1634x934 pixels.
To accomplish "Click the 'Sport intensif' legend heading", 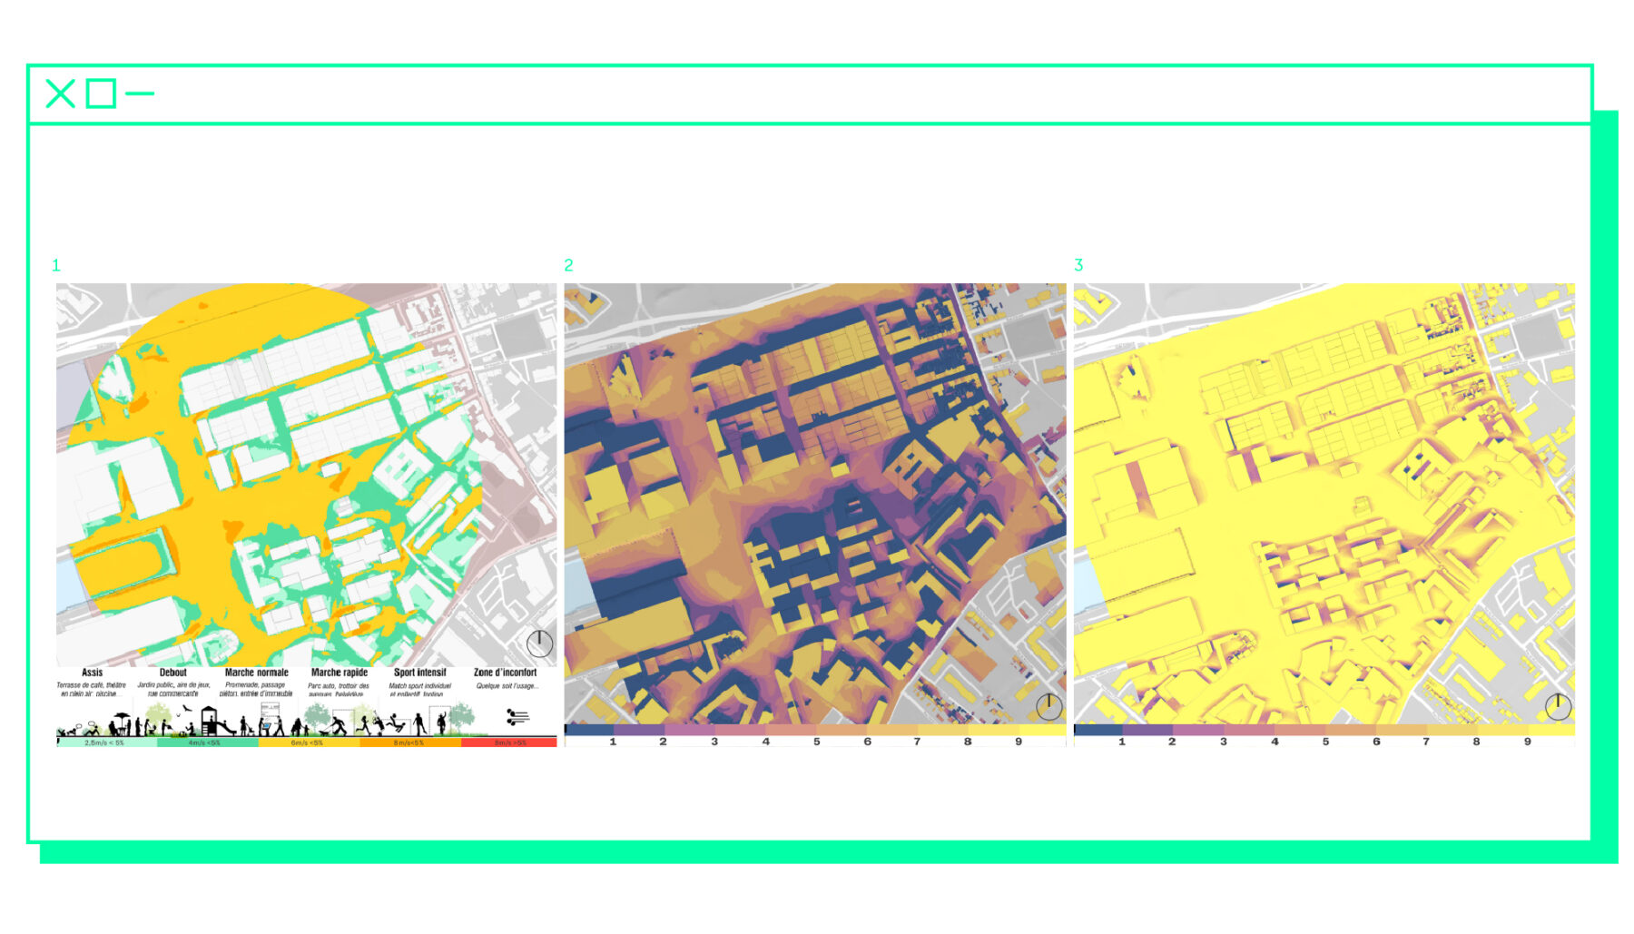I will 419,673.
